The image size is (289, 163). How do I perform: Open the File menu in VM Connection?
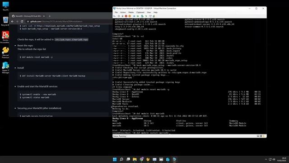pyautogui.click(x=116, y=12)
